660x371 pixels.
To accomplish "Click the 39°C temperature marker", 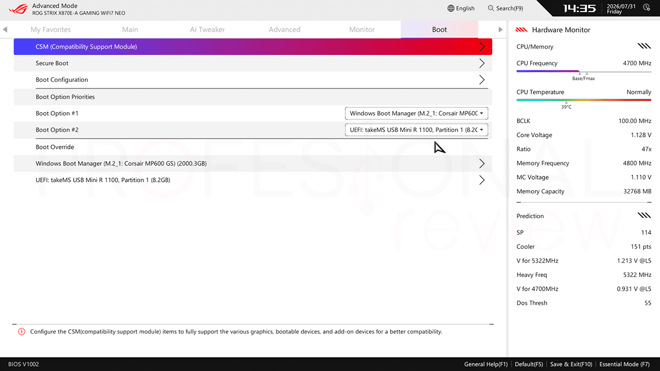I will (x=566, y=107).
